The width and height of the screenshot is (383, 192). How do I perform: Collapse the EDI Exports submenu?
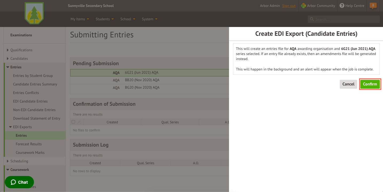pos(10,127)
